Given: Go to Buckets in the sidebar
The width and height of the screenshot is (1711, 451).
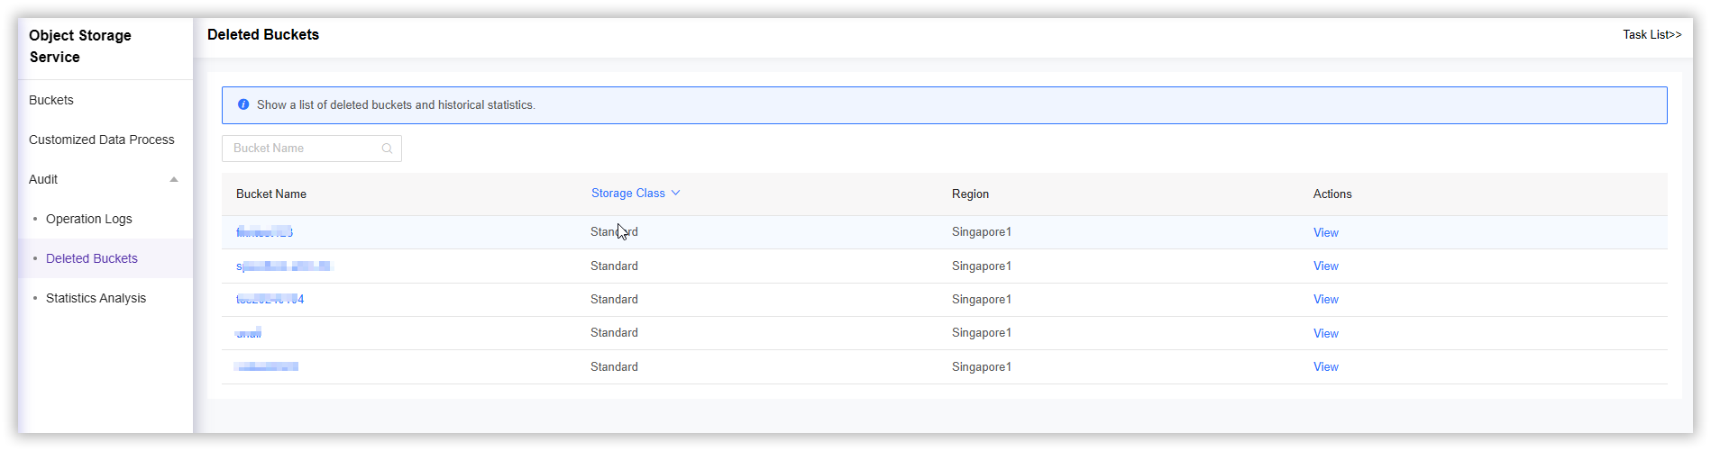Looking at the screenshot, I should point(51,100).
